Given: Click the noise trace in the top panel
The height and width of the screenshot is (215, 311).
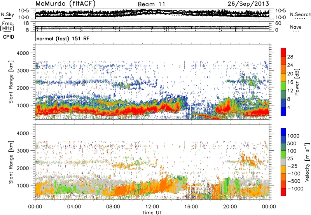Looking at the screenshot, I should tap(152, 13).
